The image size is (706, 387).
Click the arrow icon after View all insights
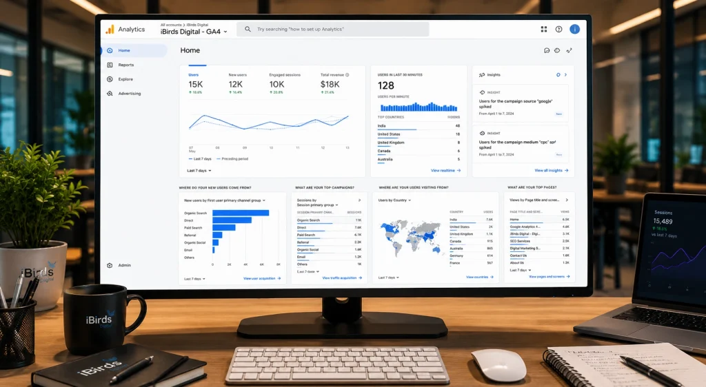(x=567, y=170)
